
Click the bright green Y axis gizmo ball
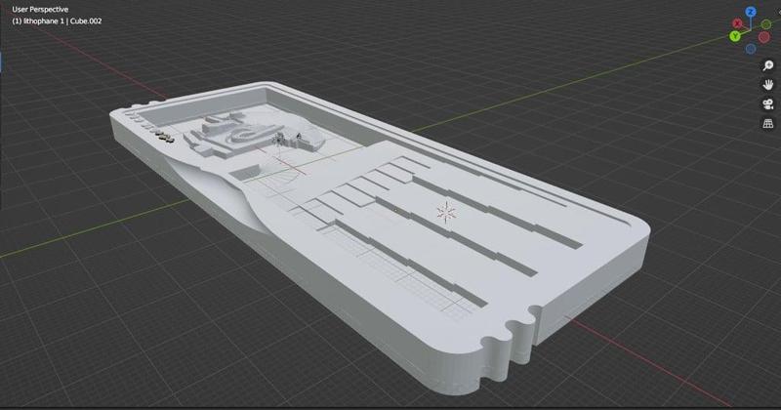click(x=735, y=36)
